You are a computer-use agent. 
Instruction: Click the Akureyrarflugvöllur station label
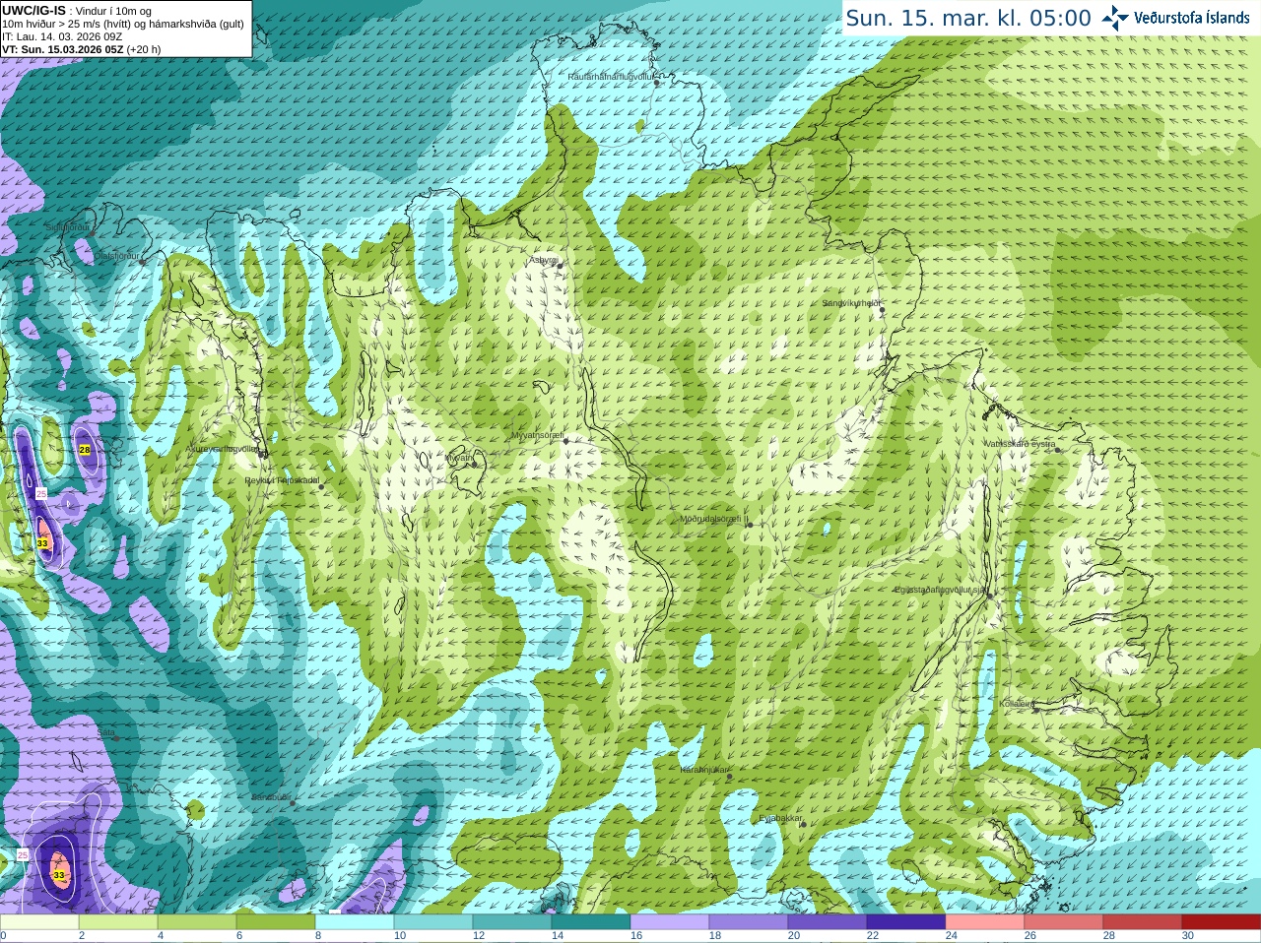click(224, 448)
